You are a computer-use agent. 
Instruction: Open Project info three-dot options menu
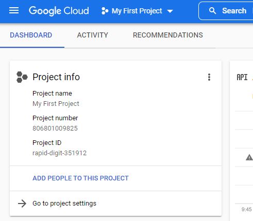pyautogui.click(x=209, y=77)
